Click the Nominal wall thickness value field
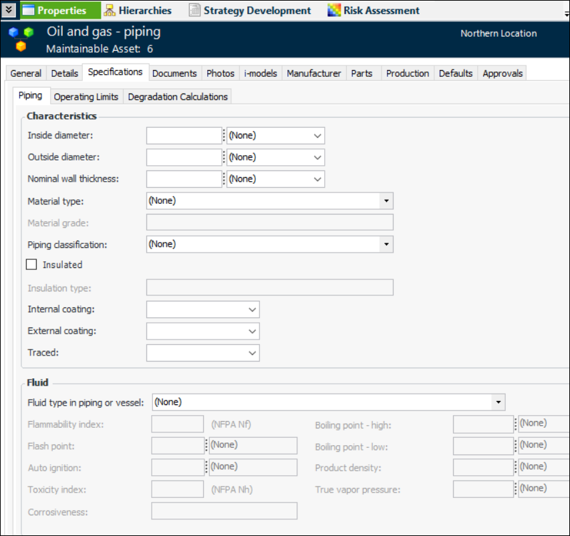This screenshot has width=570, height=536. point(184,179)
